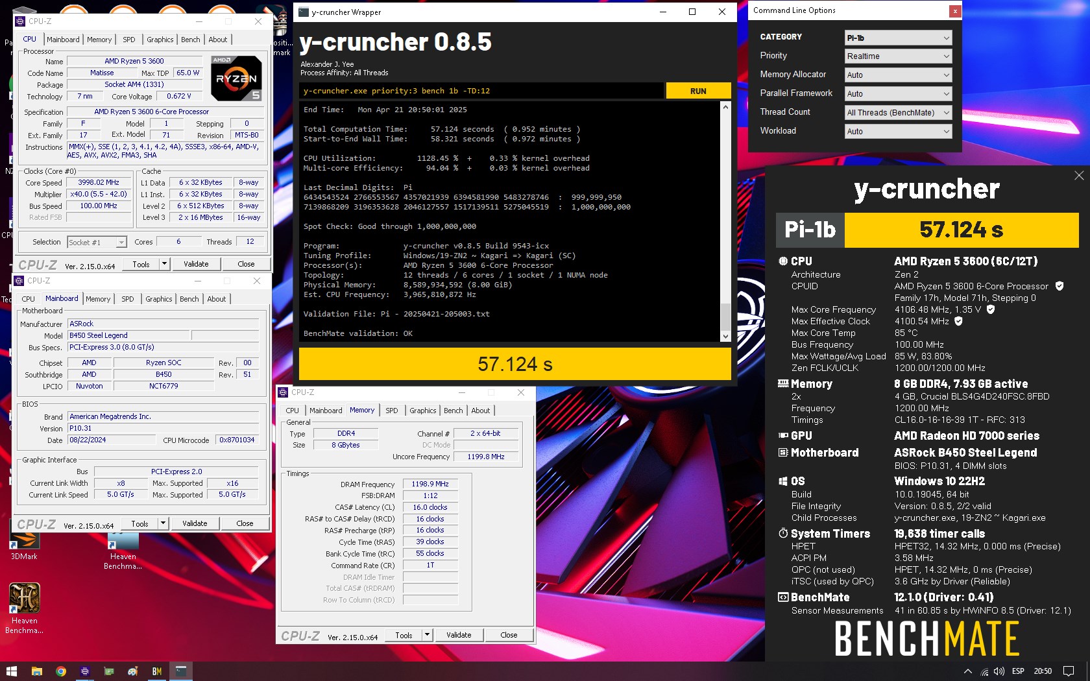Open the Workload dropdown
Image resolution: width=1090 pixels, height=681 pixels.
pyautogui.click(x=898, y=132)
